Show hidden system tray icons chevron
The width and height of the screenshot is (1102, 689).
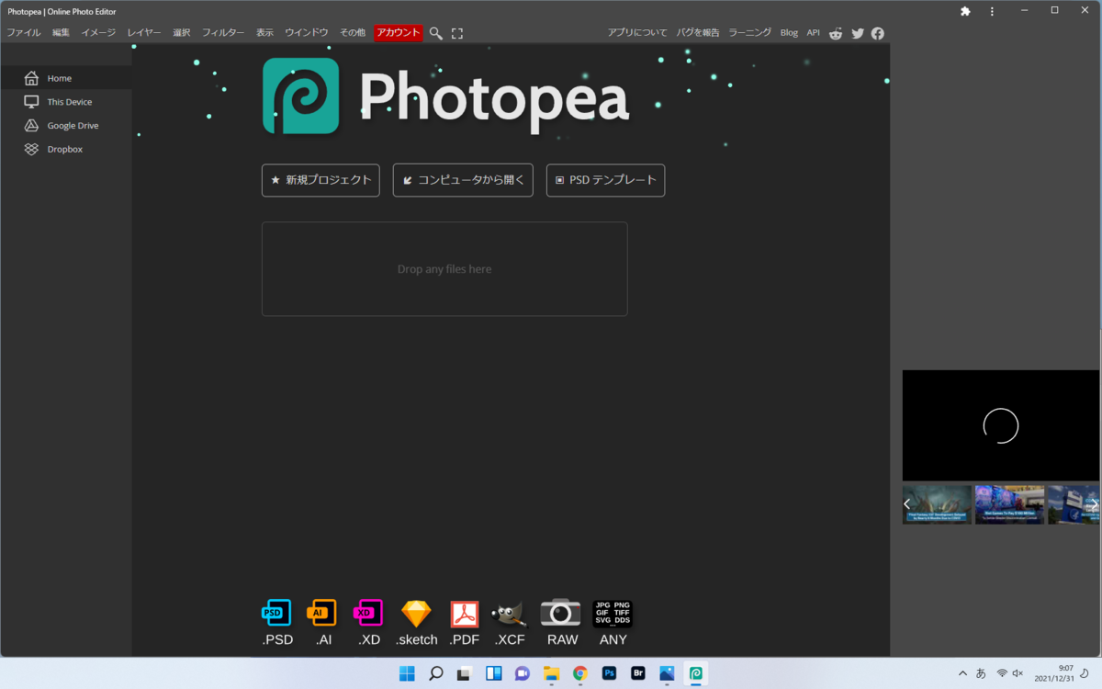click(962, 673)
